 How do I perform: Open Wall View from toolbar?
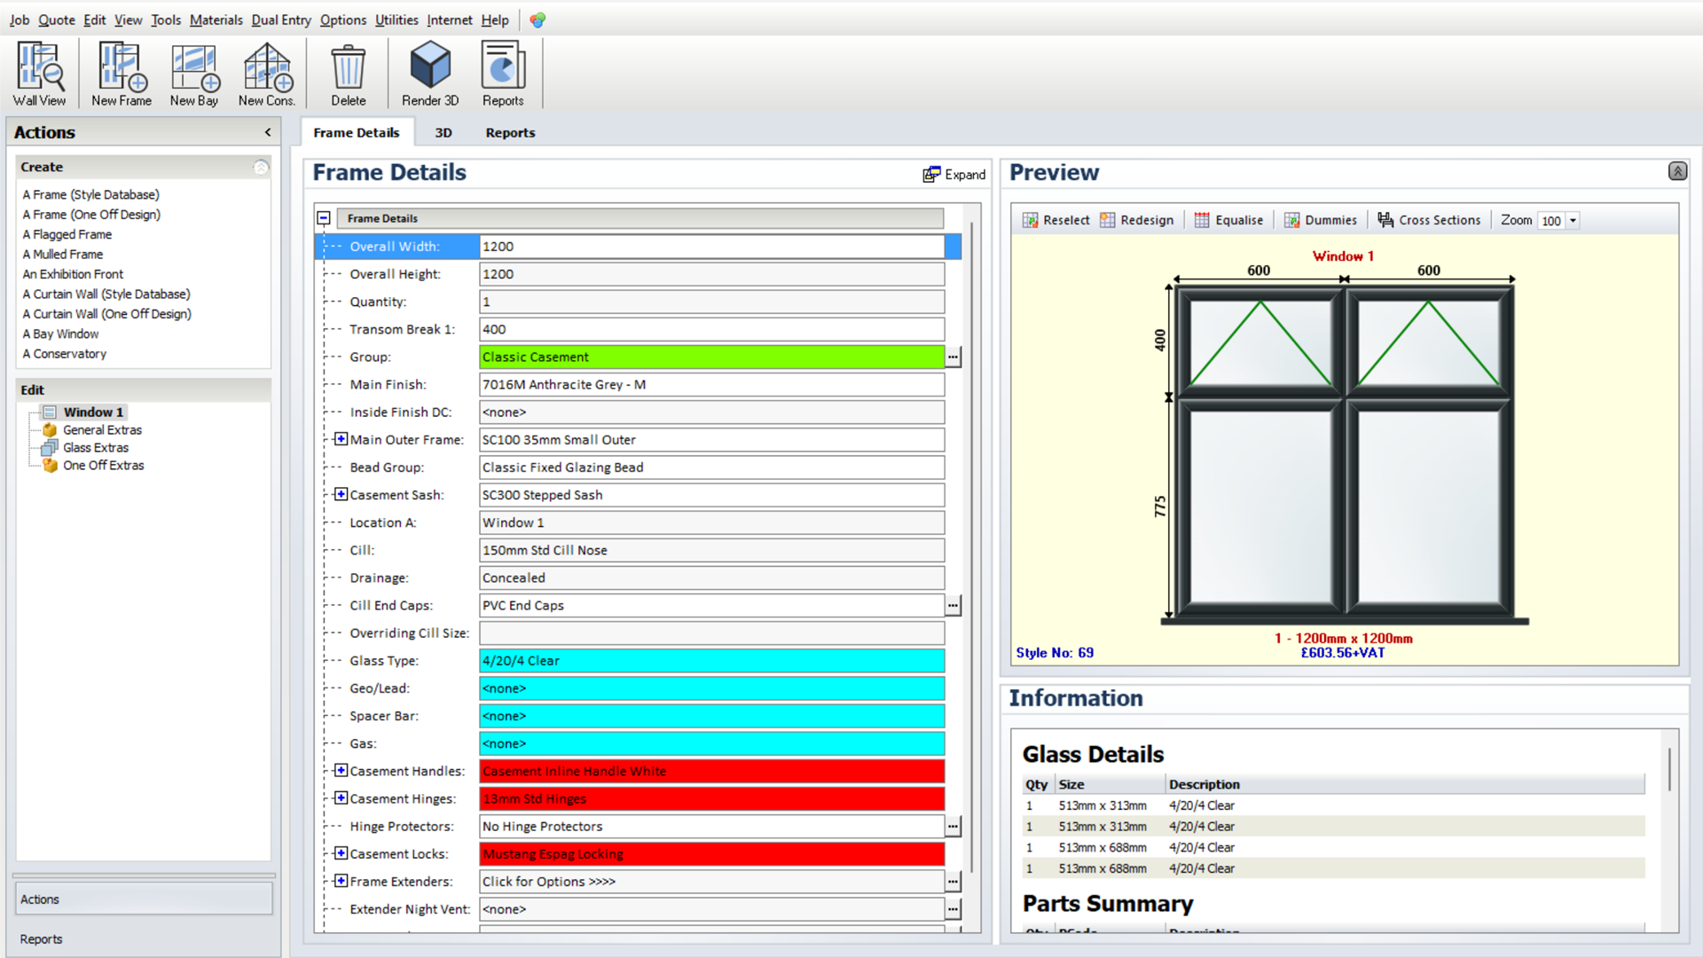pos(40,75)
